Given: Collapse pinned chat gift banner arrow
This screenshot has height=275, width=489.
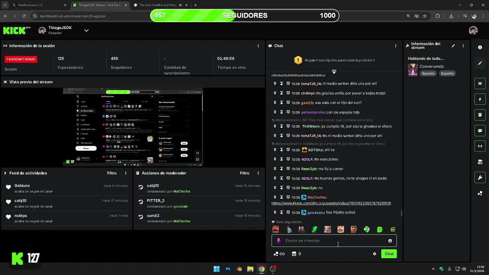Looking at the screenshot, I should coord(334,71).
